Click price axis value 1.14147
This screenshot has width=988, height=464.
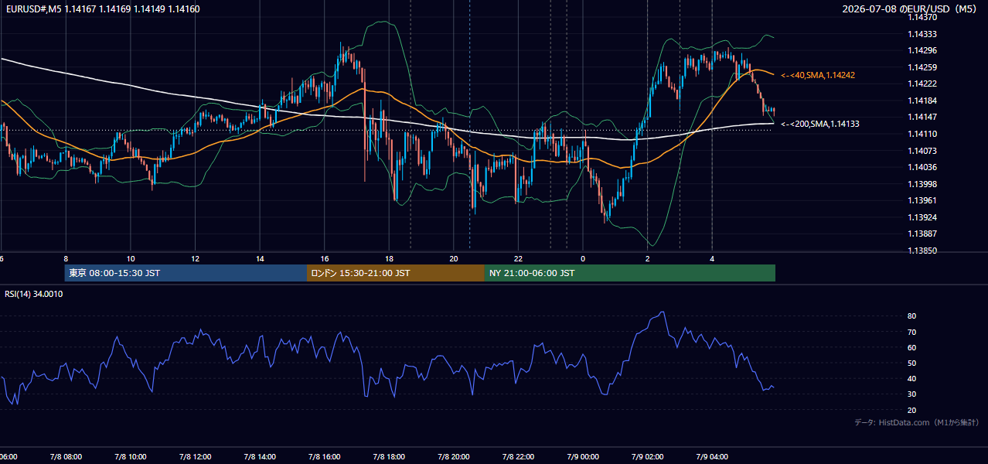click(922, 117)
